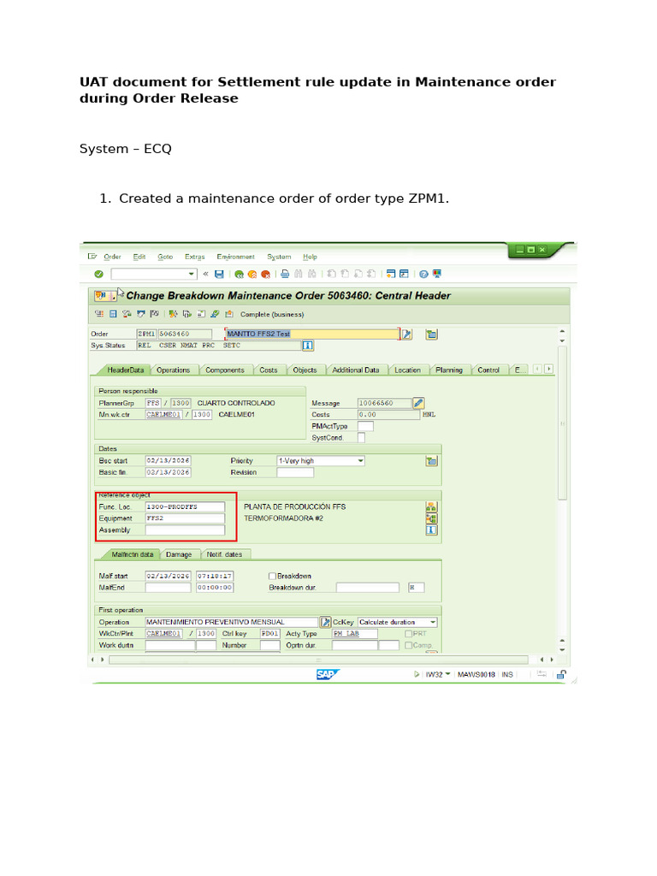Click the Find binoculars icon
The width and height of the screenshot is (657, 876).
299,274
